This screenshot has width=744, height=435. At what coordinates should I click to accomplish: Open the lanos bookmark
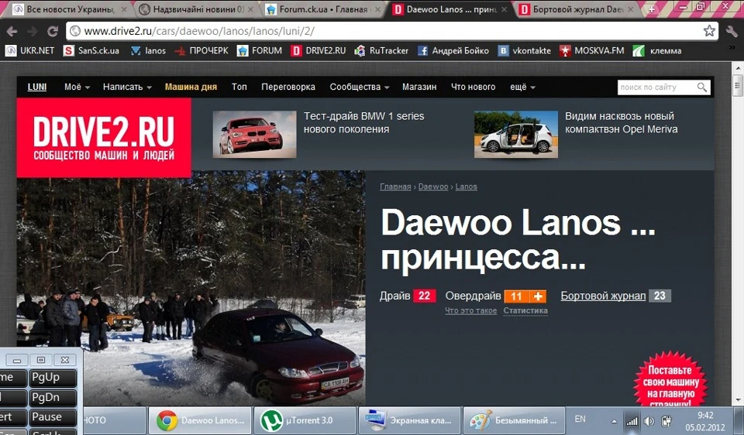[x=148, y=51]
